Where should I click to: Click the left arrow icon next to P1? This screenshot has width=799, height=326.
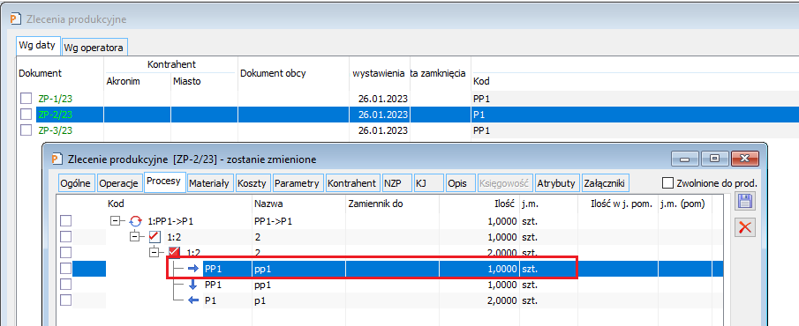point(193,300)
